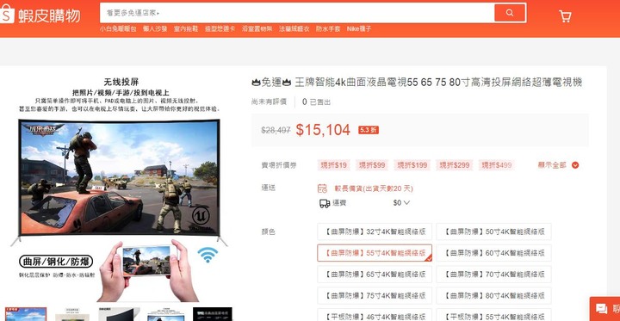
Task: Click the crossed-out $28,497 original price
Action: point(276,130)
